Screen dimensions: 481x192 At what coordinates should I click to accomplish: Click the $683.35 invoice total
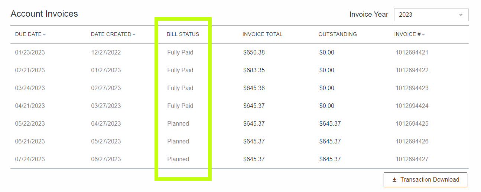[x=254, y=70]
